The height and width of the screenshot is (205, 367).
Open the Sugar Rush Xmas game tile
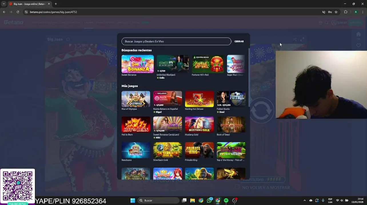236,64
